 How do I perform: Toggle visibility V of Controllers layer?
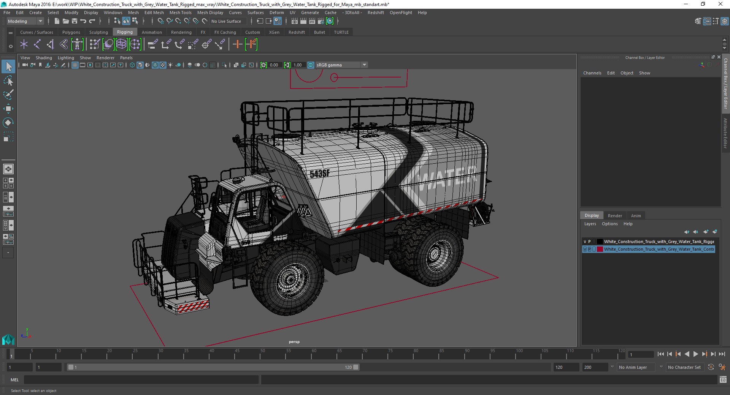coord(585,249)
